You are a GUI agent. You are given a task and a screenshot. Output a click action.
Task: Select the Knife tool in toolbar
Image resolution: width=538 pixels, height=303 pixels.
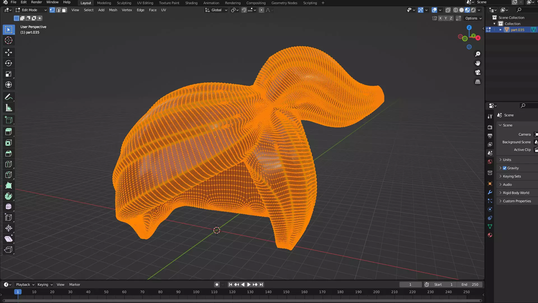[8, 175]
